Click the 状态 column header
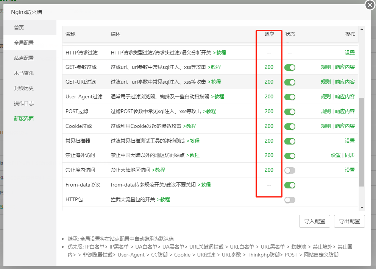This screenshot has width=376, height=269. [x=290, y=34]
